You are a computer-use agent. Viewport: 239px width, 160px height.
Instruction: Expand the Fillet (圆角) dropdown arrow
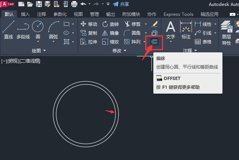point(146,33)
